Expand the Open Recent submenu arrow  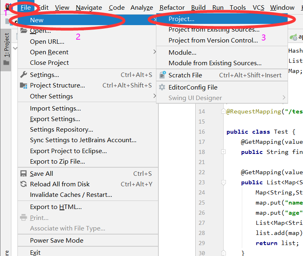[154, 51]
